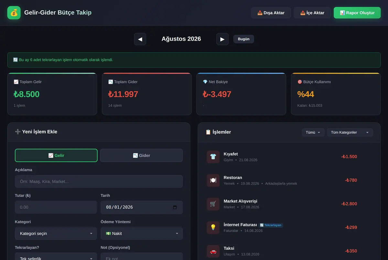The height and width of the screenshot is (260, 388).
Task: Click the plate icon for Restoran
Action: pos(213,180)
